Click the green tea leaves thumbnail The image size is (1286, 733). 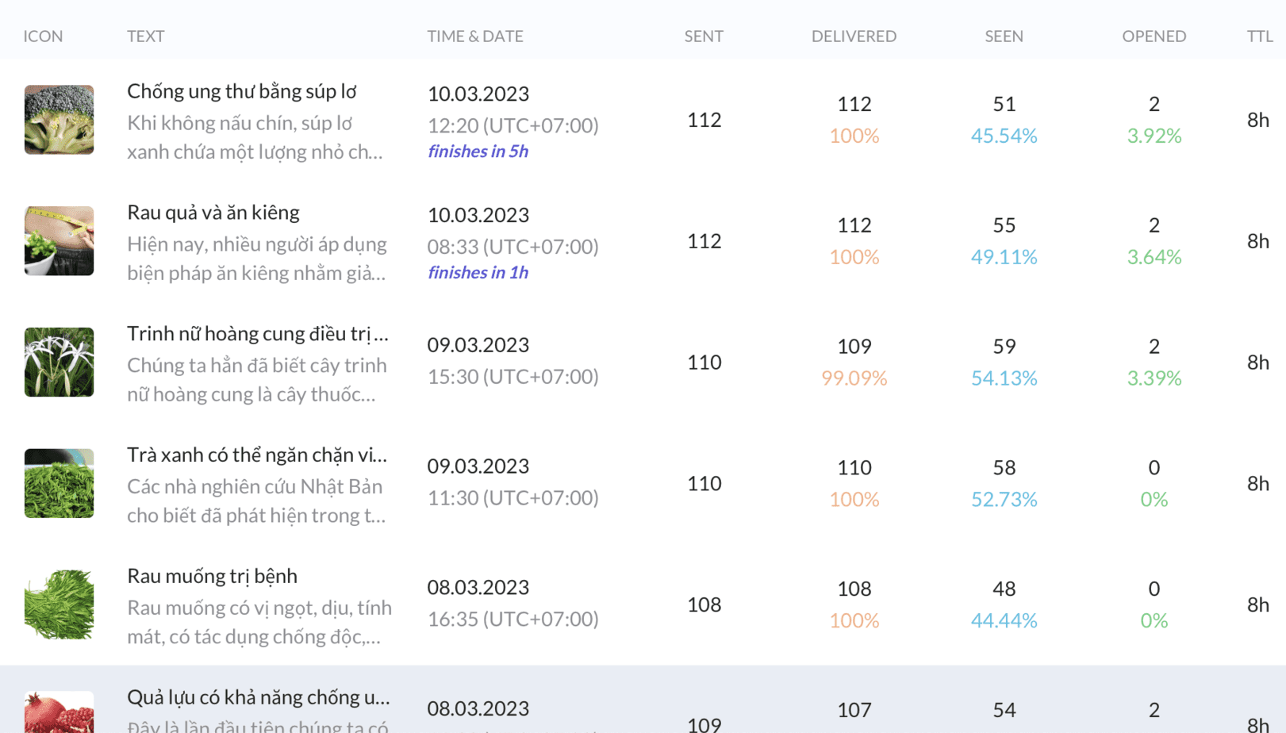[59, 483]
